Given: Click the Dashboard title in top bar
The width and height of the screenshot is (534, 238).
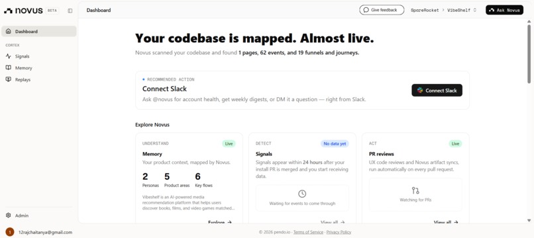Looking at the screenshot, I should [99, 10].
